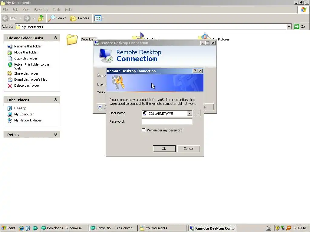Open the Help menu
The width and height of the screenshot is (310, 232).
click(x=68, y=10)
